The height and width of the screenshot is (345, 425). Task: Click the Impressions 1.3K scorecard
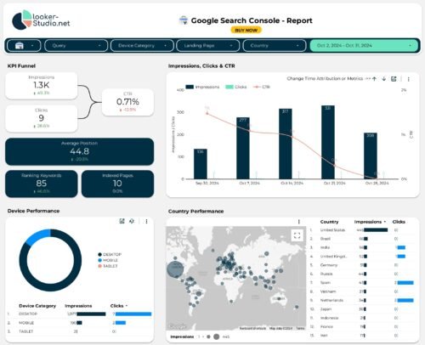point(42,86)
